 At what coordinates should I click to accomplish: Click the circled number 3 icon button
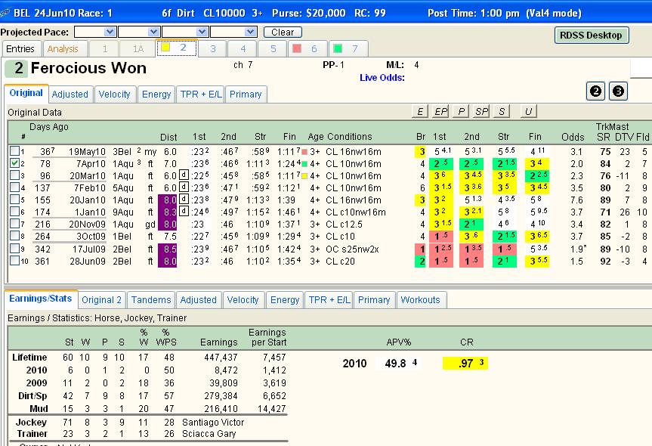coord(618,91)
